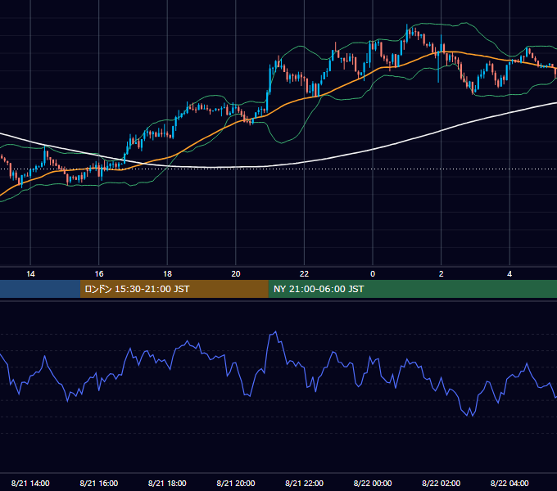
Task: Select the 8/21 22:00 time label
Action: (305, 483)
